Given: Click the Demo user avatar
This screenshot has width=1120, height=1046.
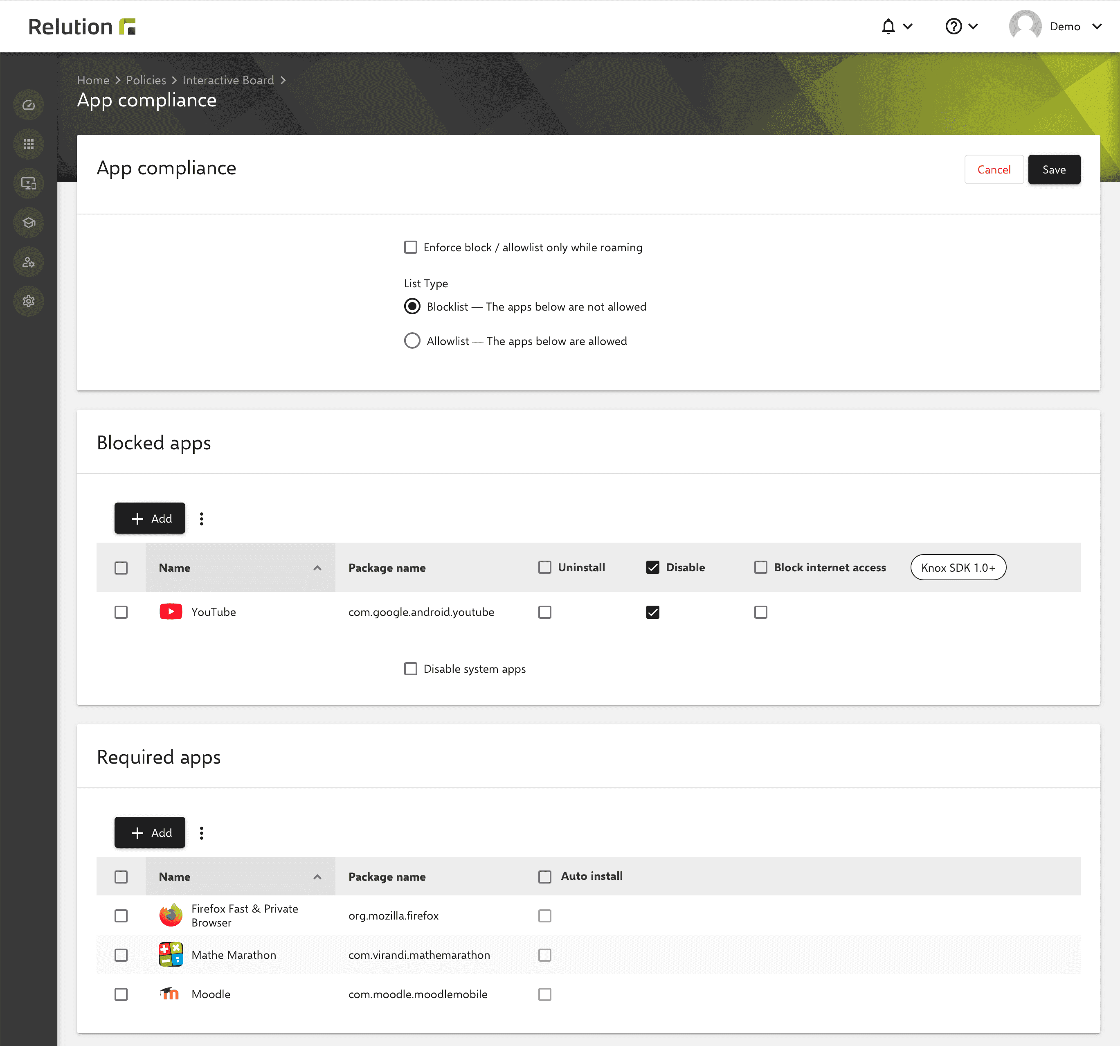Looking at the screenshot, I should [x=1025, y=27].
